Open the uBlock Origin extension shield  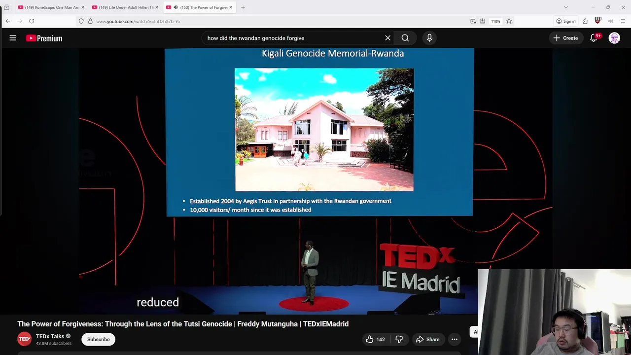point(598,21)
